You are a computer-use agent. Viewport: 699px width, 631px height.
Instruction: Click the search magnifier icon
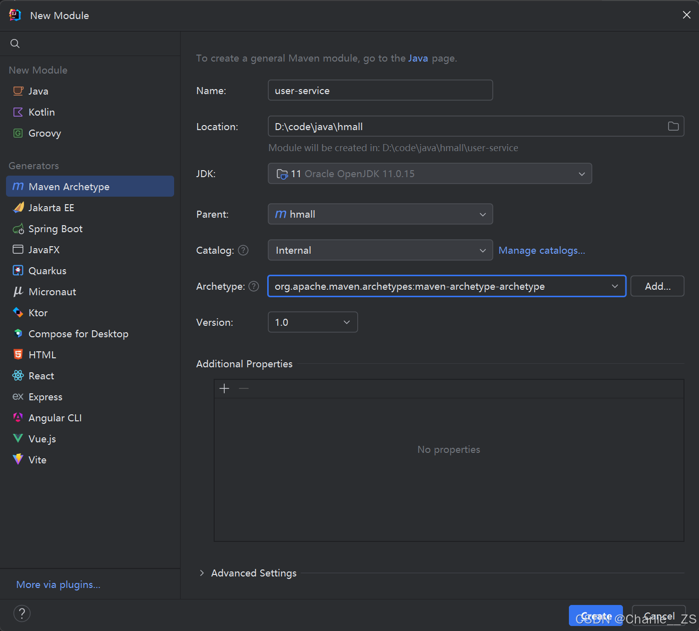(15, 44)
